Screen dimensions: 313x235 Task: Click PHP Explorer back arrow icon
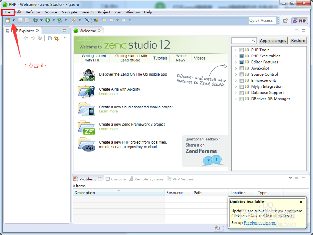26,38
